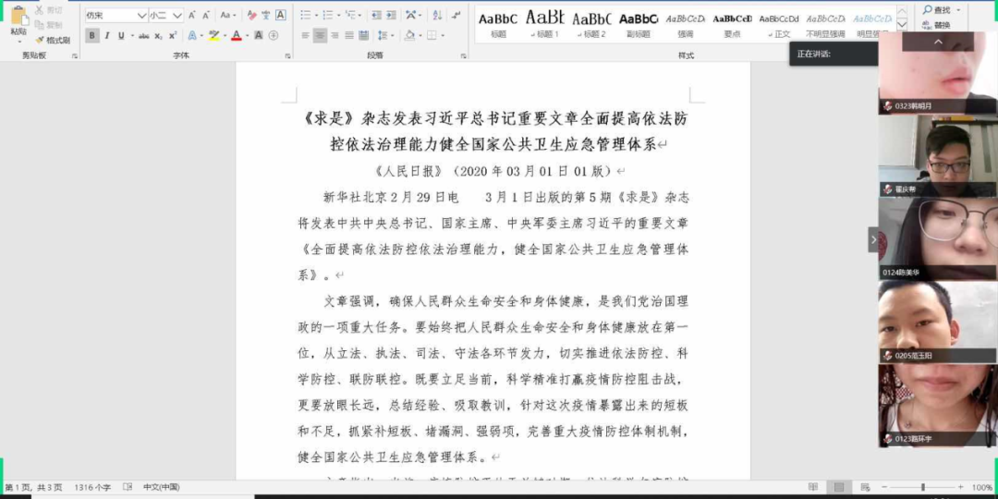The image size is (998, 499).
Task: Apply yellow text highlight color
Action: click(x=213, y=36)
